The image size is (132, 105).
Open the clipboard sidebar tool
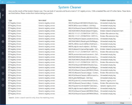pos(3,53)
